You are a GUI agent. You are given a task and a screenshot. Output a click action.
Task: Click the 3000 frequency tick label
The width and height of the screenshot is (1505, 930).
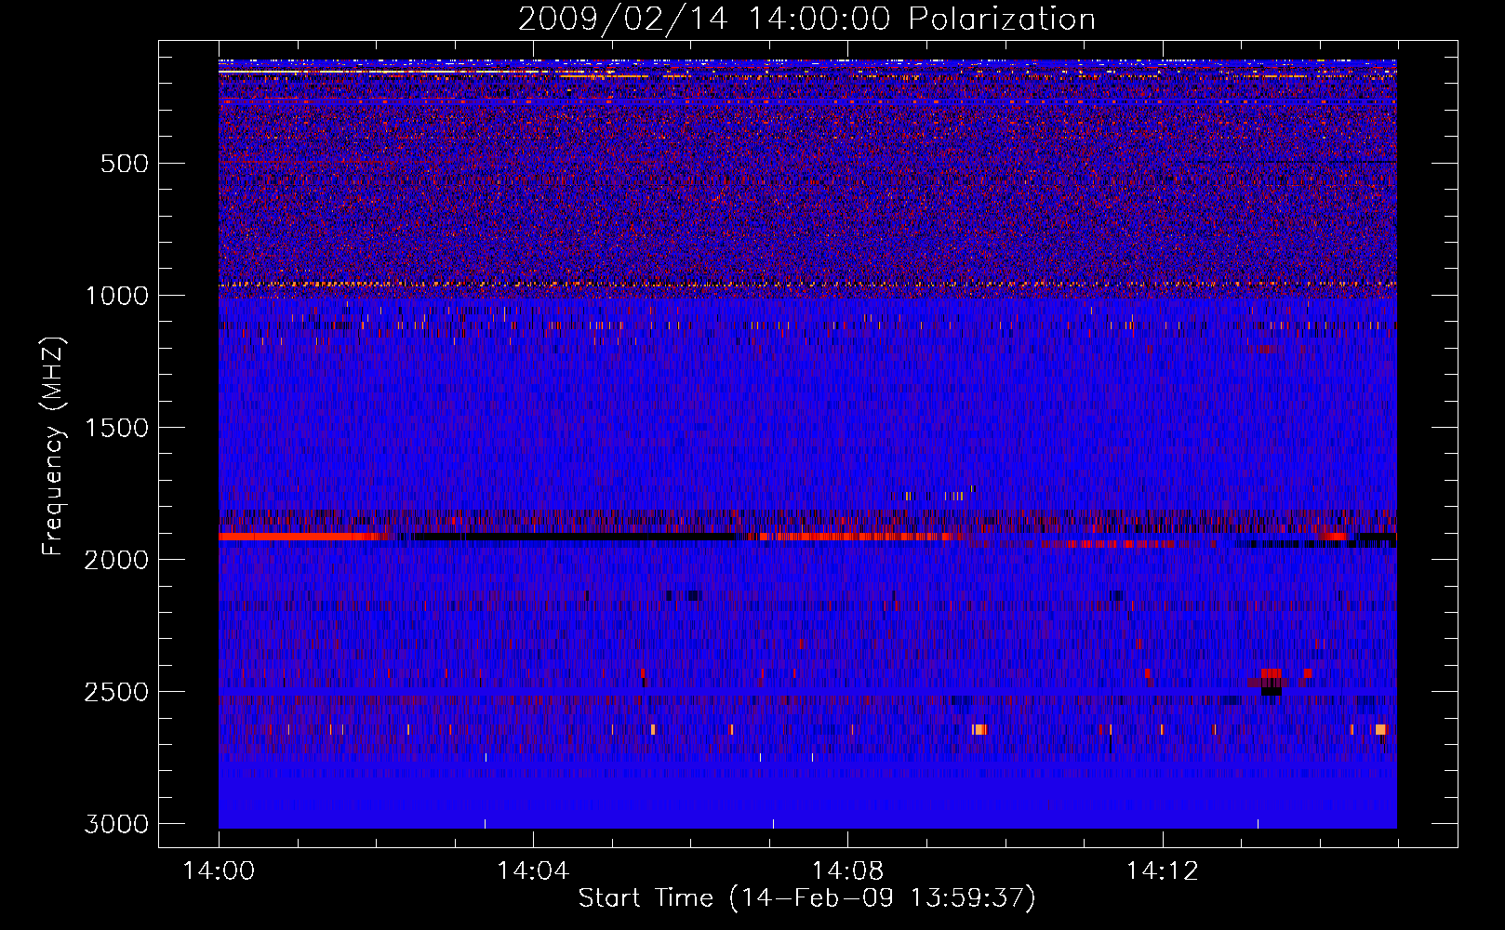117,824
